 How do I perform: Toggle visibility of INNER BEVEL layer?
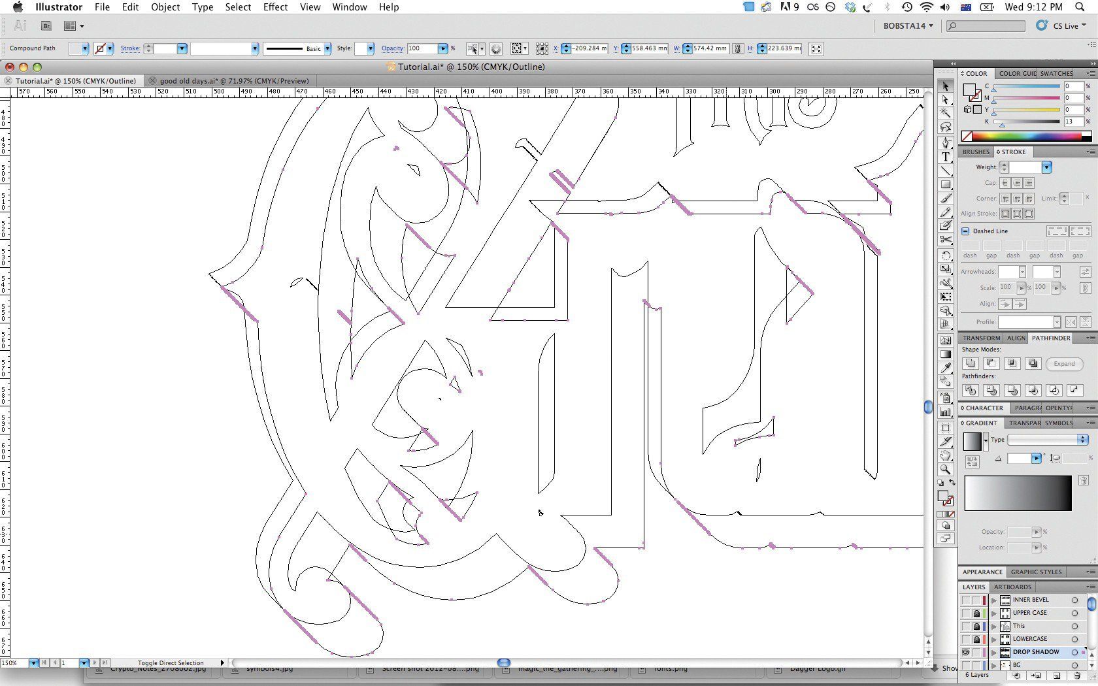click(x=966, y=600)
